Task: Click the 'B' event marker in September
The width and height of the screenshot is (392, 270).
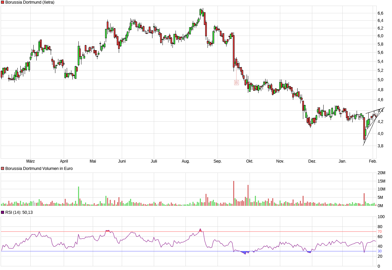Action: [x=237, y=83]
